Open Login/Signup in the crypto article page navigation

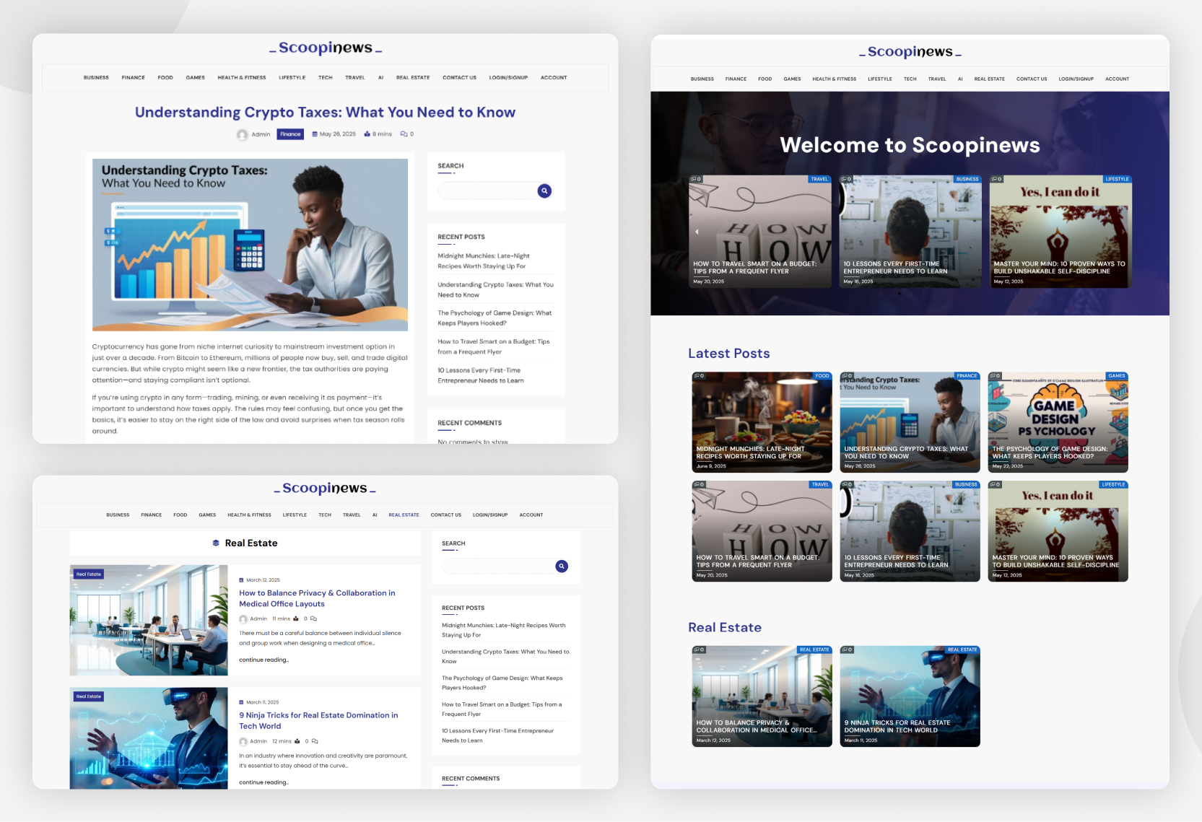tap(508, 77)
